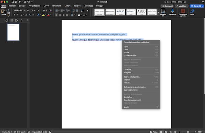Click the increase indent icon
Viewport: 205px width, 133px height.
point(77,11)
